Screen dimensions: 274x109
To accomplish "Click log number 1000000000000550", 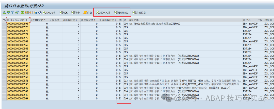I will 18,84.
